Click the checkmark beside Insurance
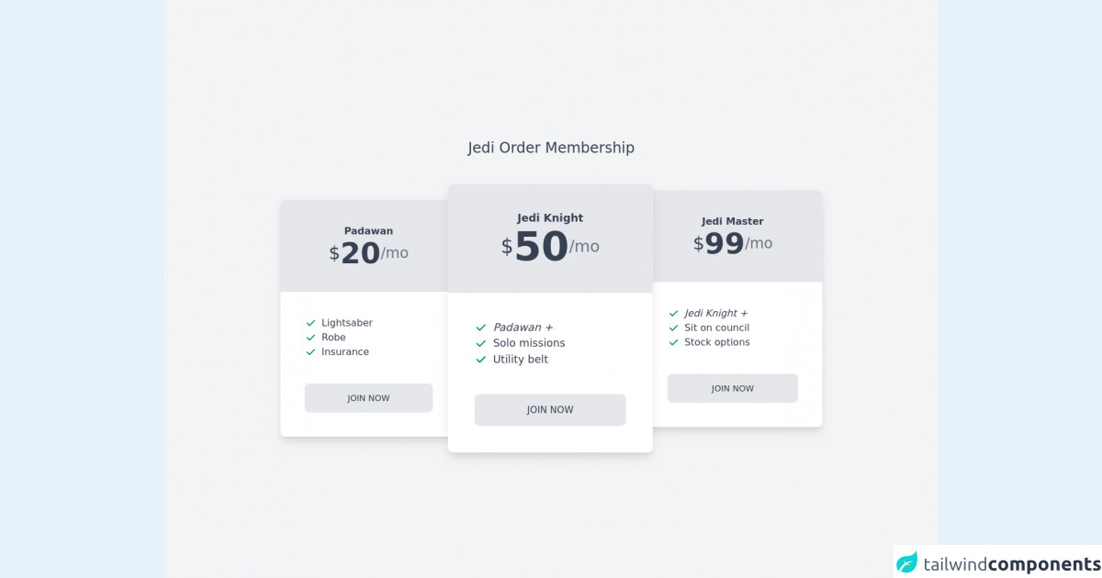 [x=310, y=352]
